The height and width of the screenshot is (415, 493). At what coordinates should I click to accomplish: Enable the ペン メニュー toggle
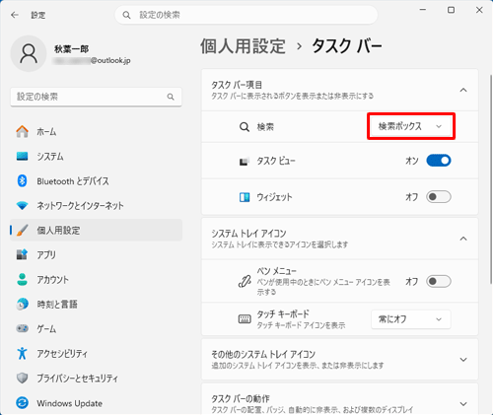point(439,281)
